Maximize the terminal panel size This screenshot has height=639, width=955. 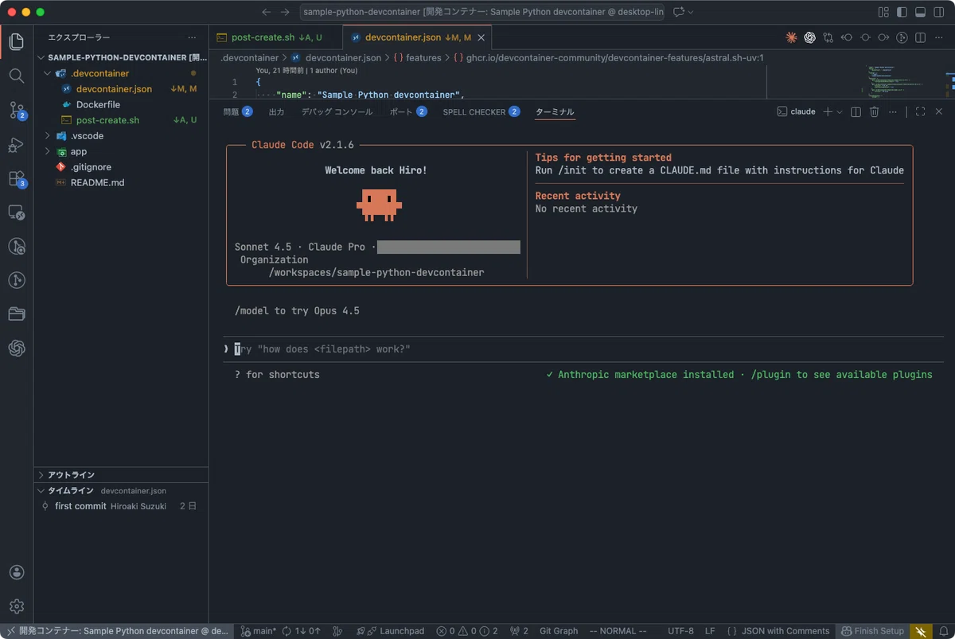[x=920, y=112]
